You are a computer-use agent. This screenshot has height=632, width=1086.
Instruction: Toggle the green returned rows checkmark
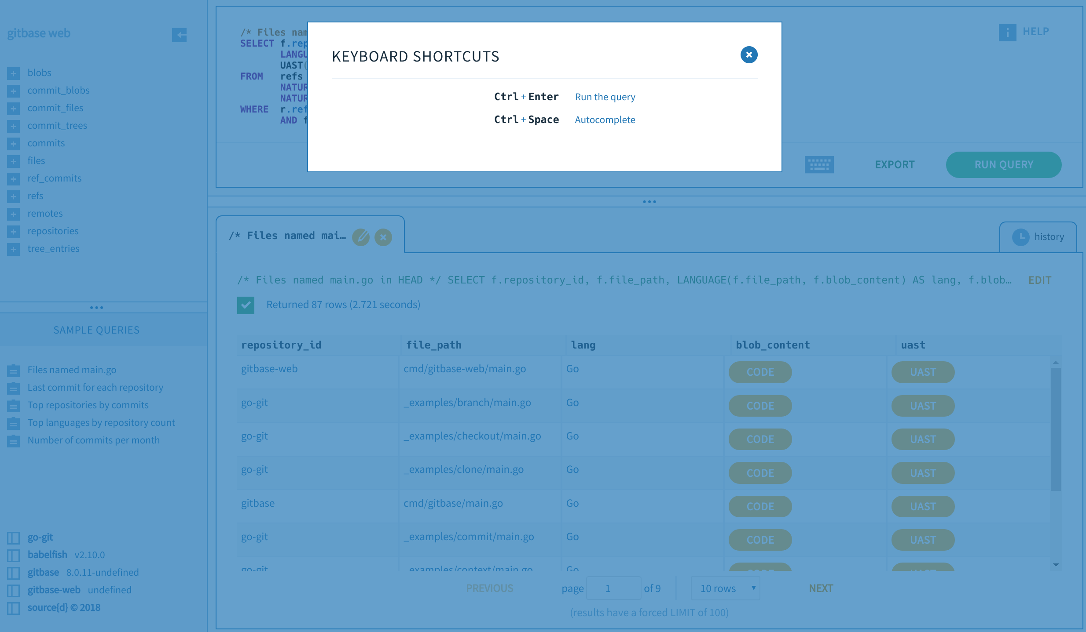(x=246, y=305)
